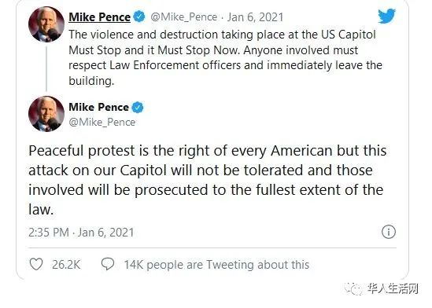Open @Mike_Pence handle in top tweet
The width and height of the screenshot is (432, 308).
184,17
